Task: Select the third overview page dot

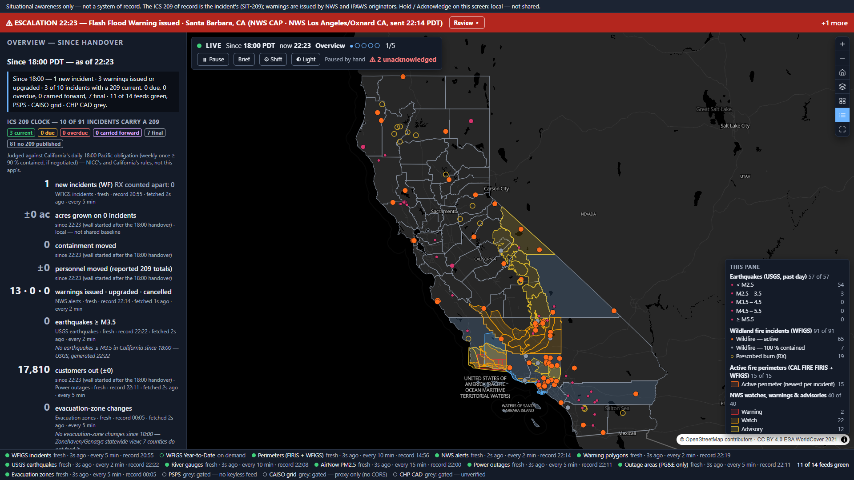Action: point(364,46)
